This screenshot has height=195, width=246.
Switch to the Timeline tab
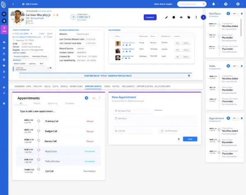point(37,86)
